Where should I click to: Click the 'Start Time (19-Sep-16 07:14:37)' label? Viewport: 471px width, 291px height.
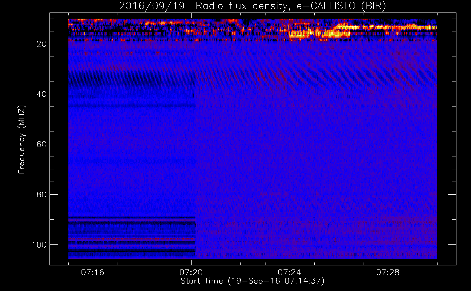(252, 281)
